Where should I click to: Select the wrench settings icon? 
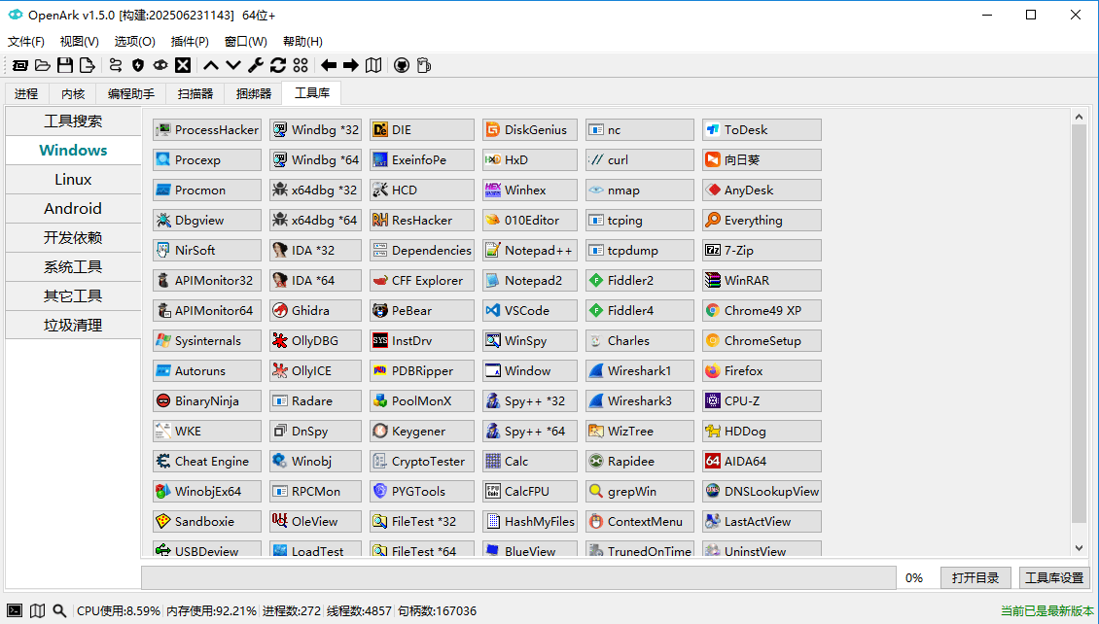[255, 65]
